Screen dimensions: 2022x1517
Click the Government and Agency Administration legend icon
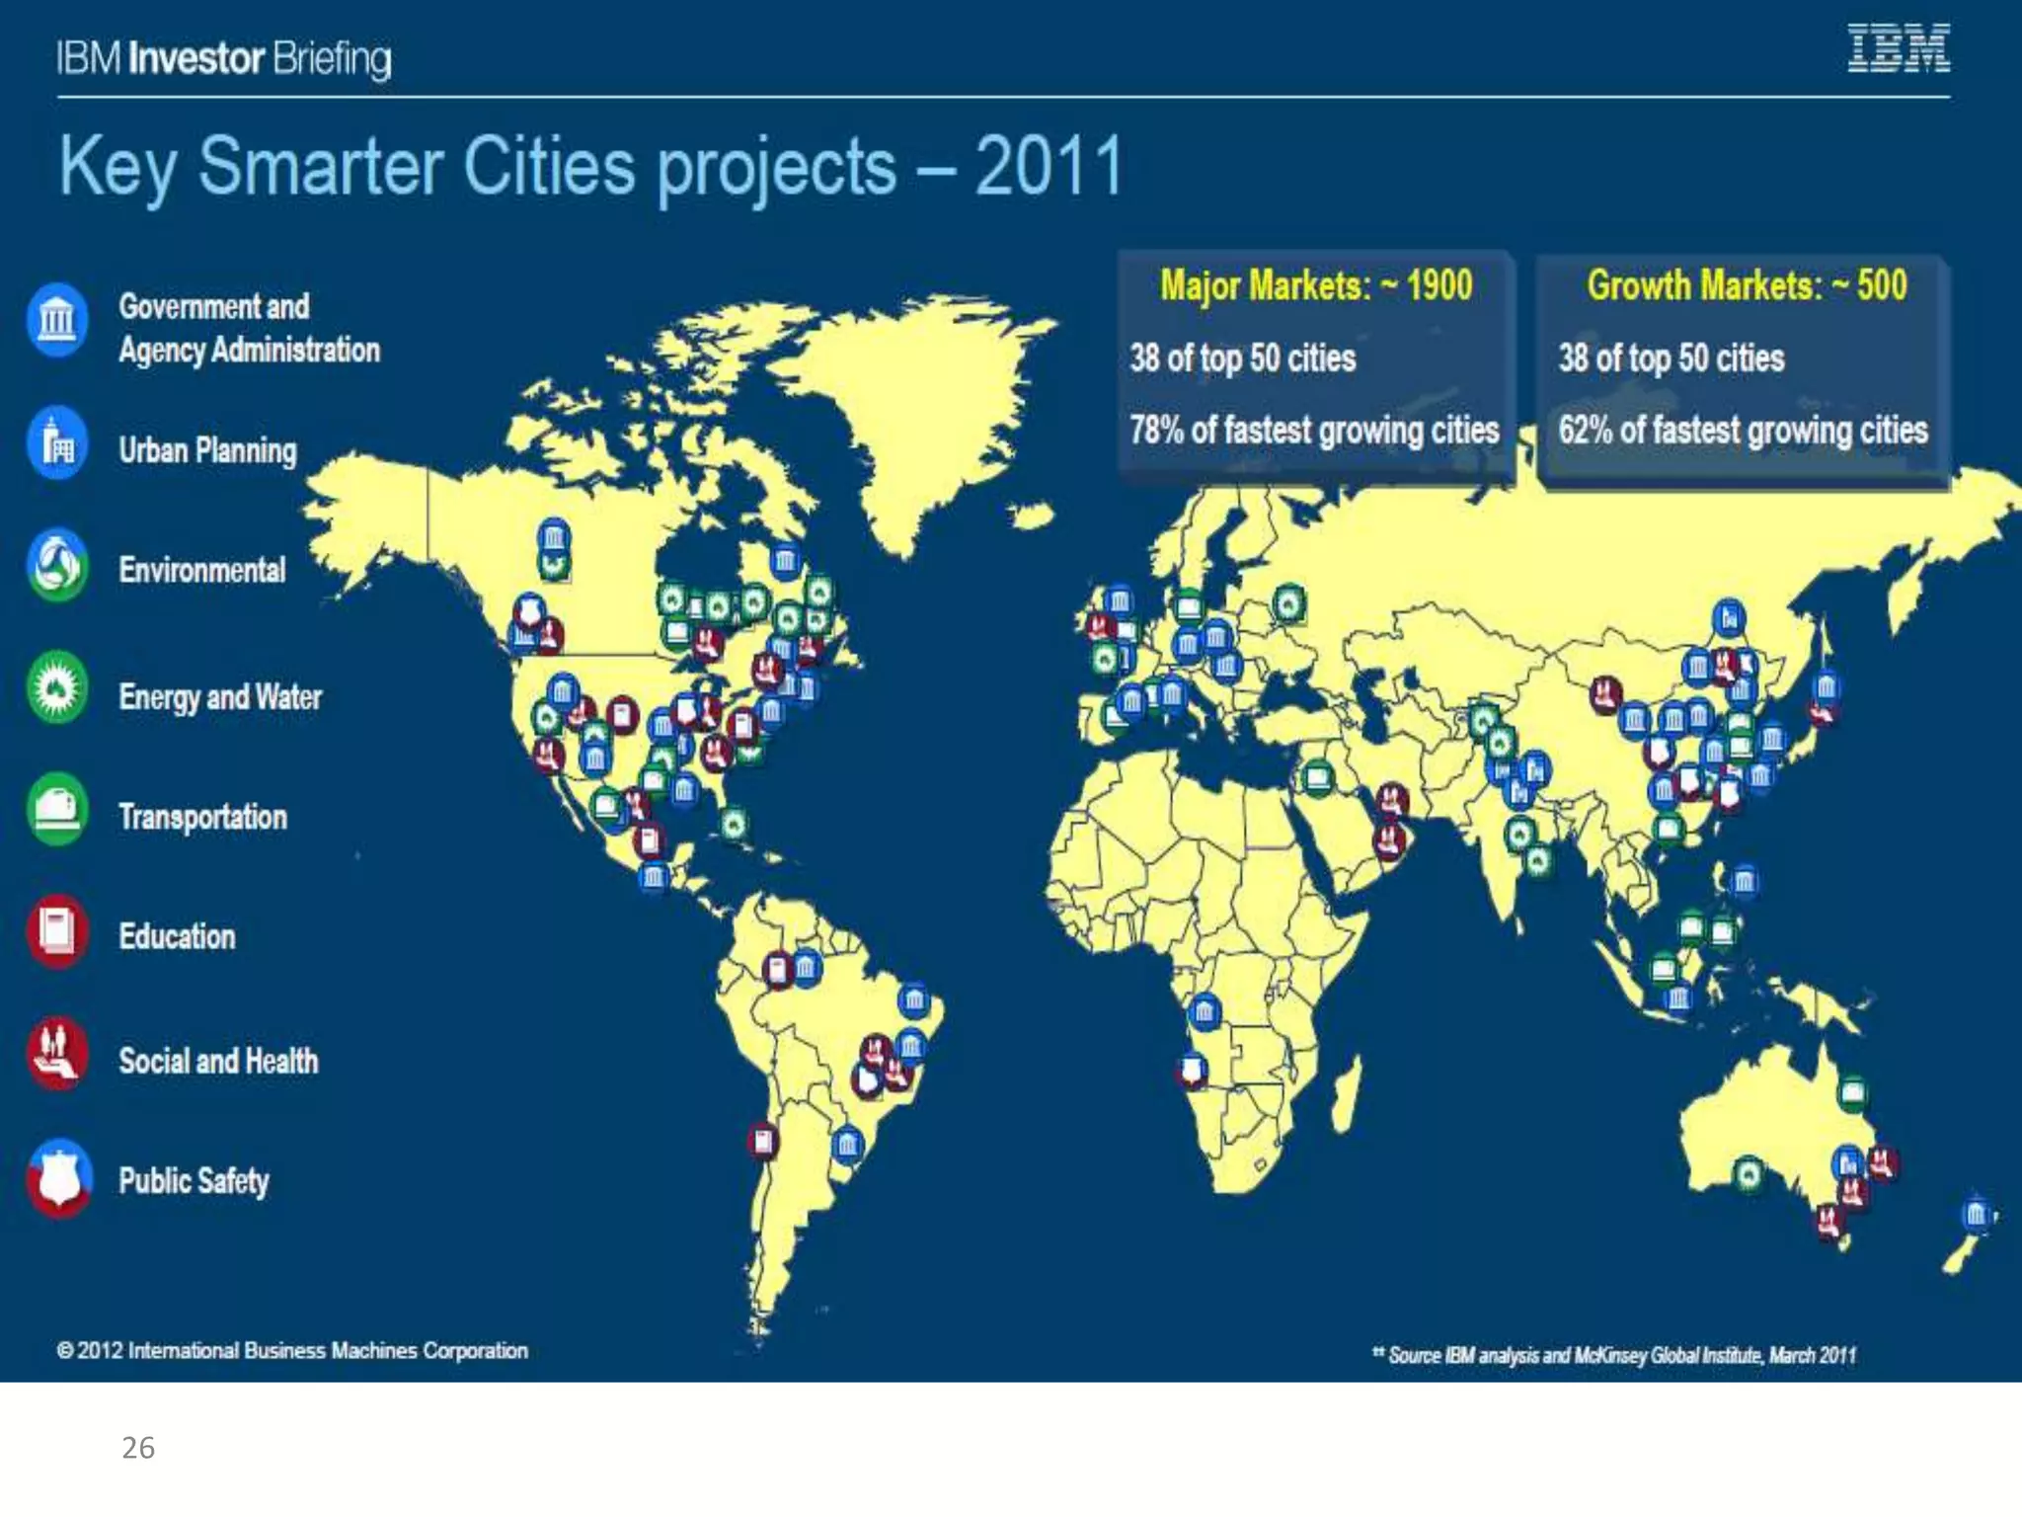[57, 320]
